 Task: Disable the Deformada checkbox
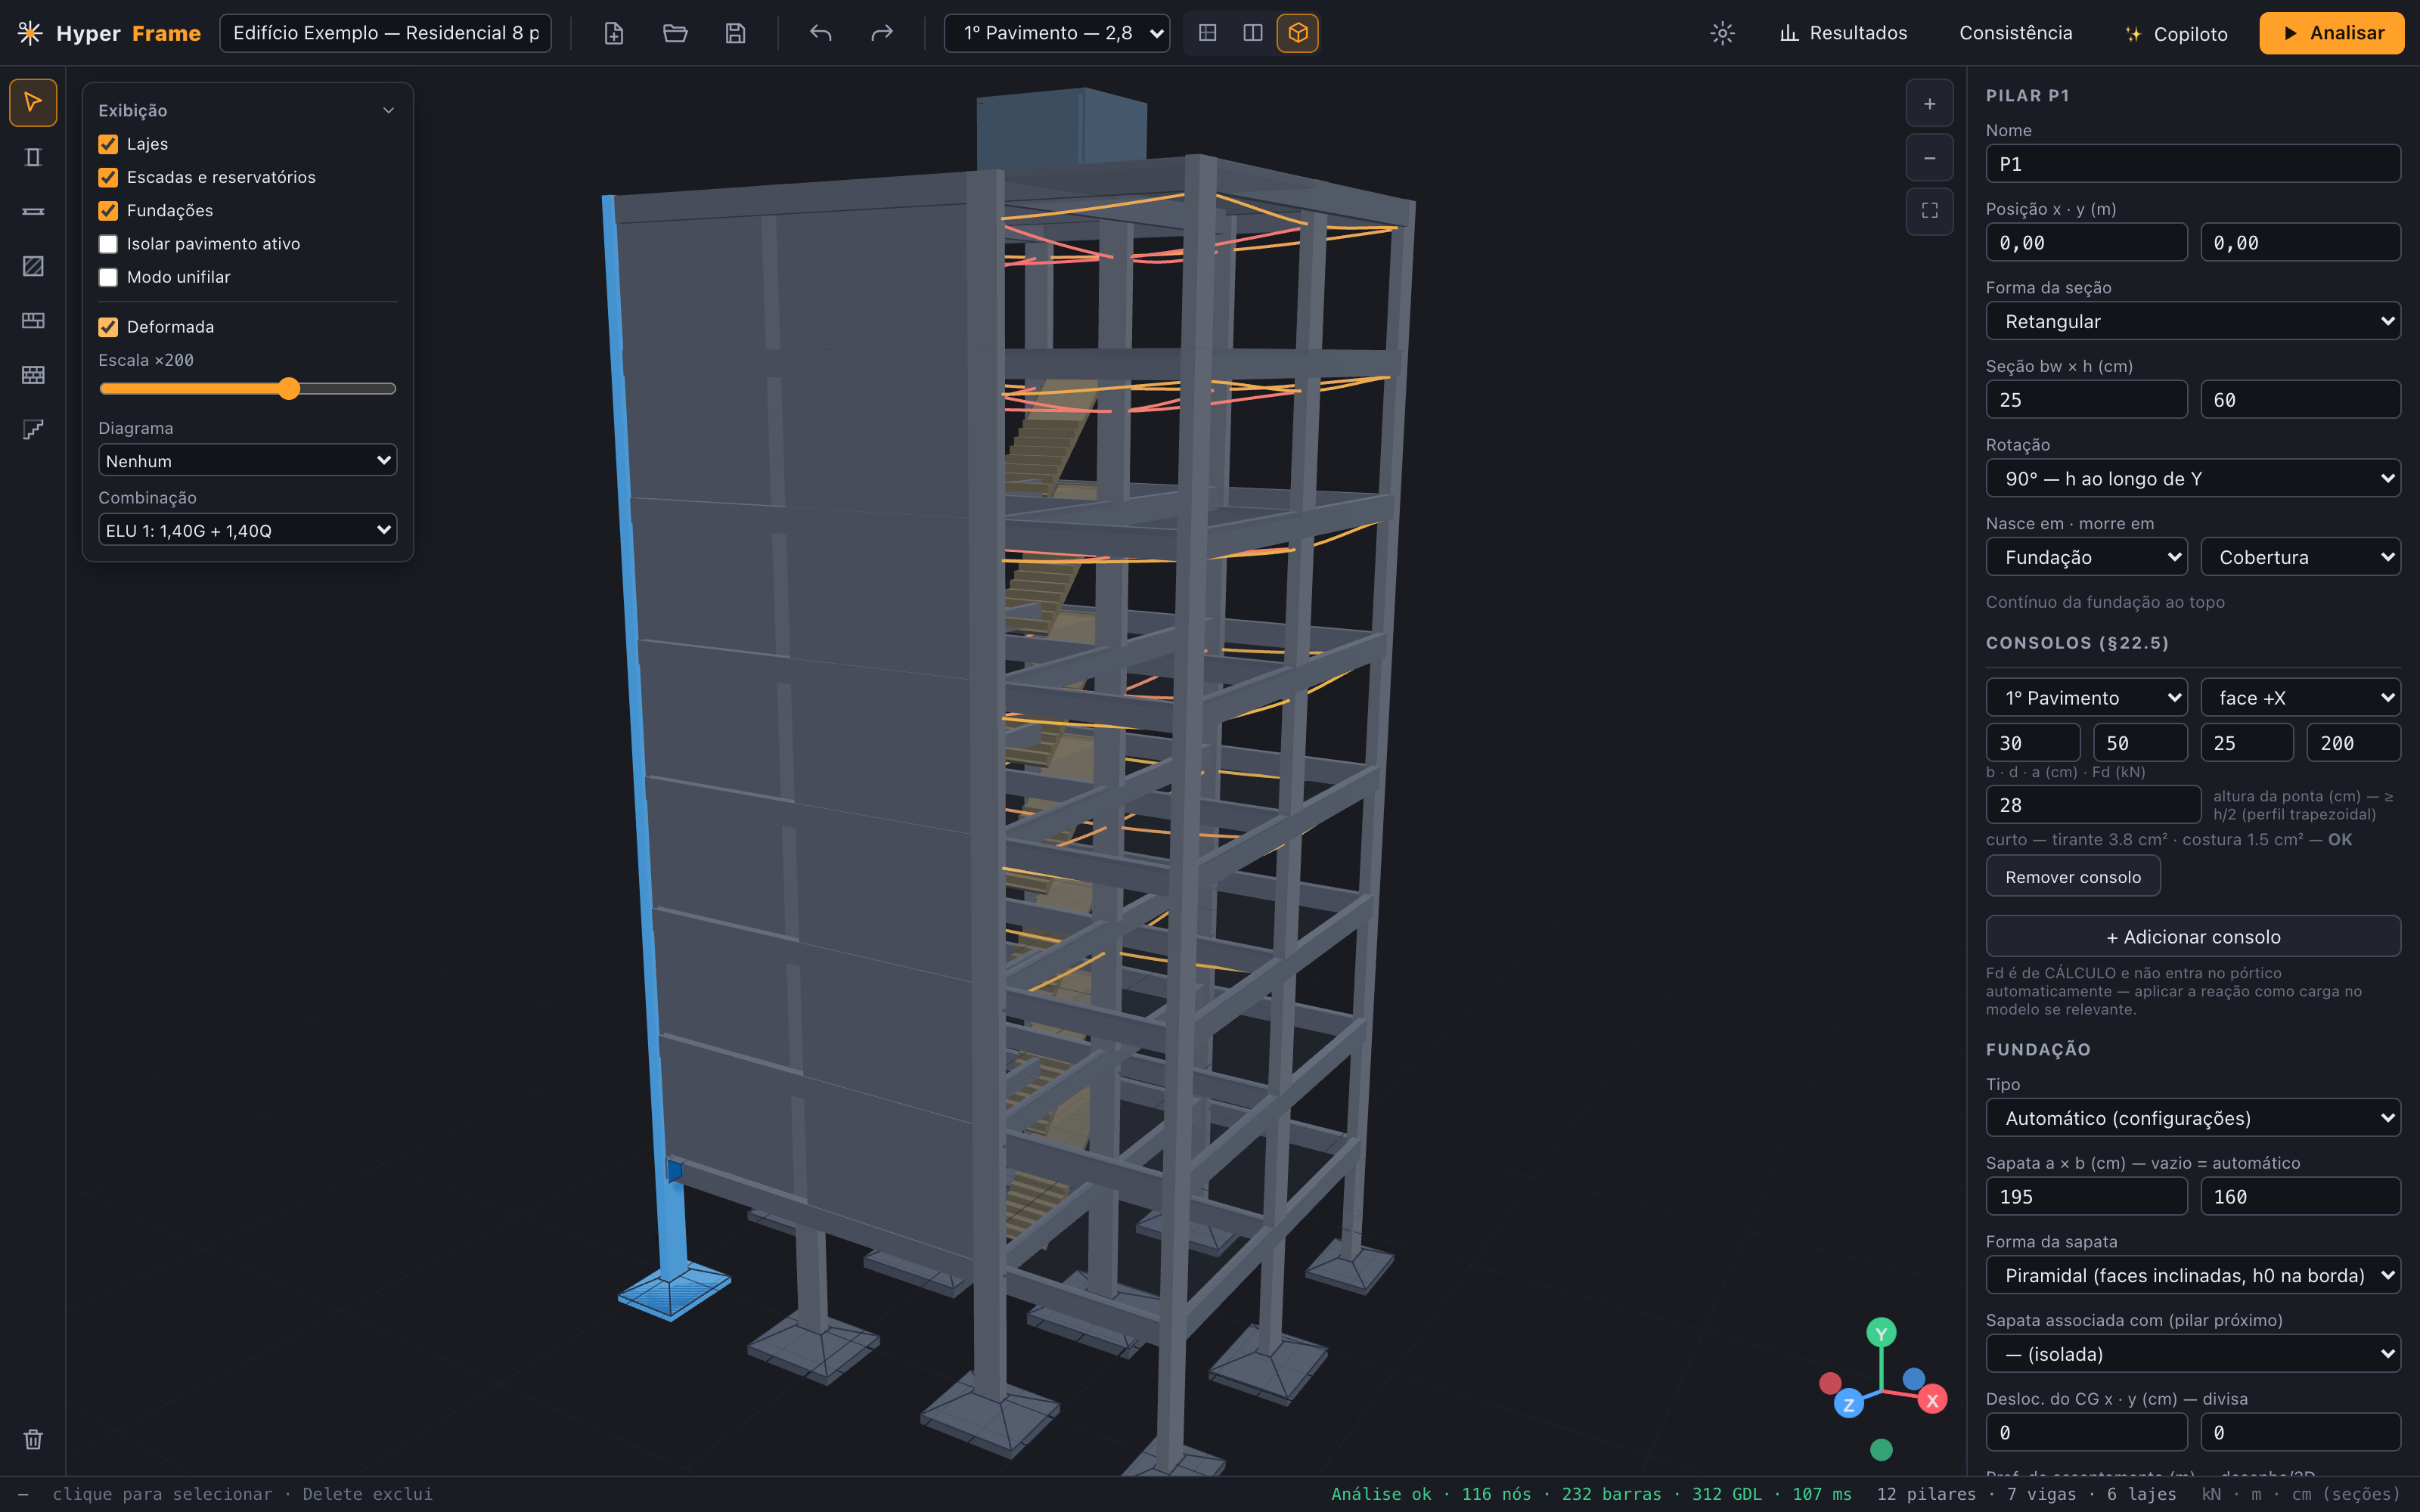tap(108, 327)
